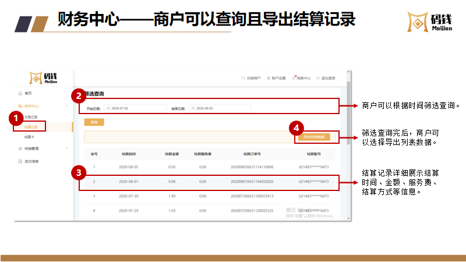Select the table row dated 2020-08-01
Screen dimensions: 466x262
(210, 182)
